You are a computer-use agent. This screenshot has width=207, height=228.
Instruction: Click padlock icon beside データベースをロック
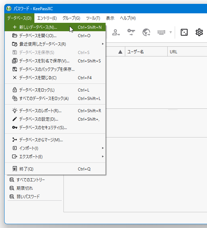tap(14, 90)
